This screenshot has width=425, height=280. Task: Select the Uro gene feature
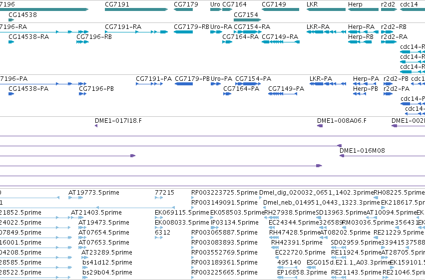216,9
